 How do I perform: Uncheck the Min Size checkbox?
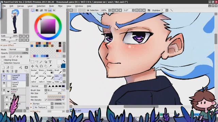coord(46,93)
